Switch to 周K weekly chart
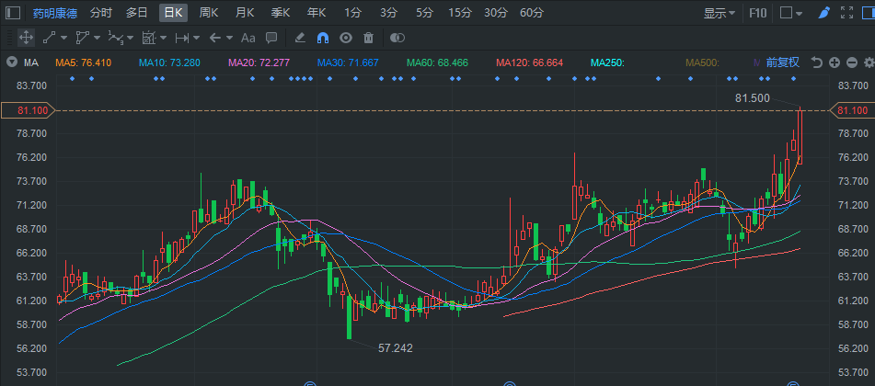The height and width of the screenshot is (386, 875). coord(209,12)
